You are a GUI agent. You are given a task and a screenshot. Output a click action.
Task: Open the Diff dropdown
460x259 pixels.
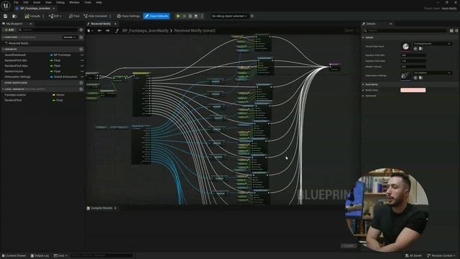[55, 16]
